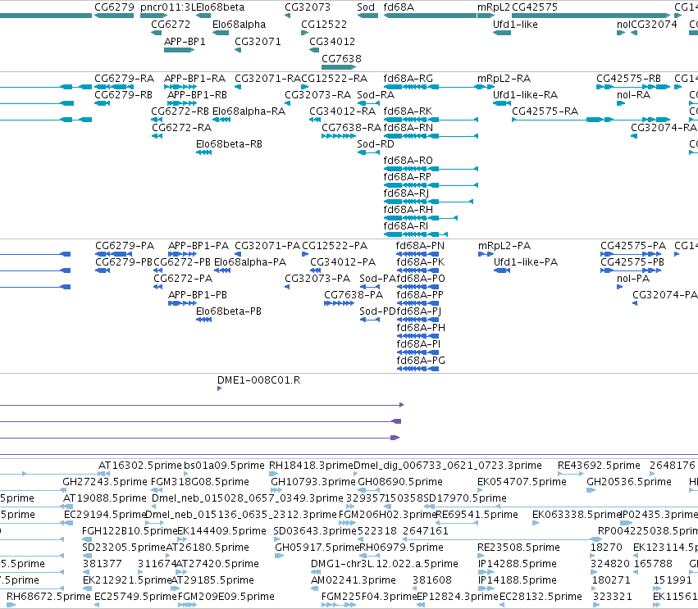Select the fd68A-RP transcript label

pyautogui.click(x=408, y=177)
